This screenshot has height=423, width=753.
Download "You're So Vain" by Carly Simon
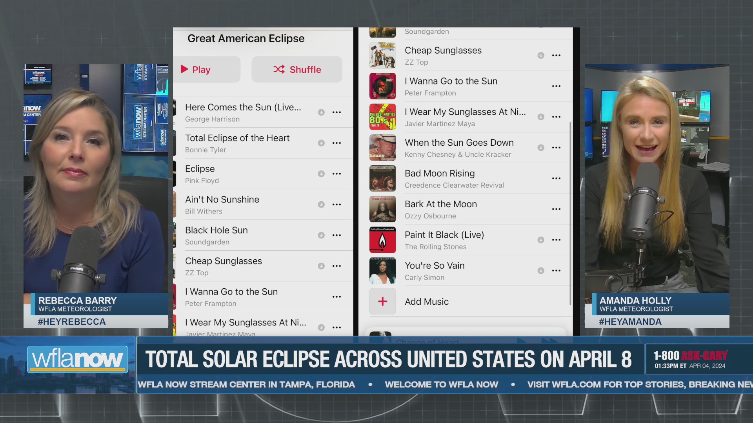(x=541, y=270)
